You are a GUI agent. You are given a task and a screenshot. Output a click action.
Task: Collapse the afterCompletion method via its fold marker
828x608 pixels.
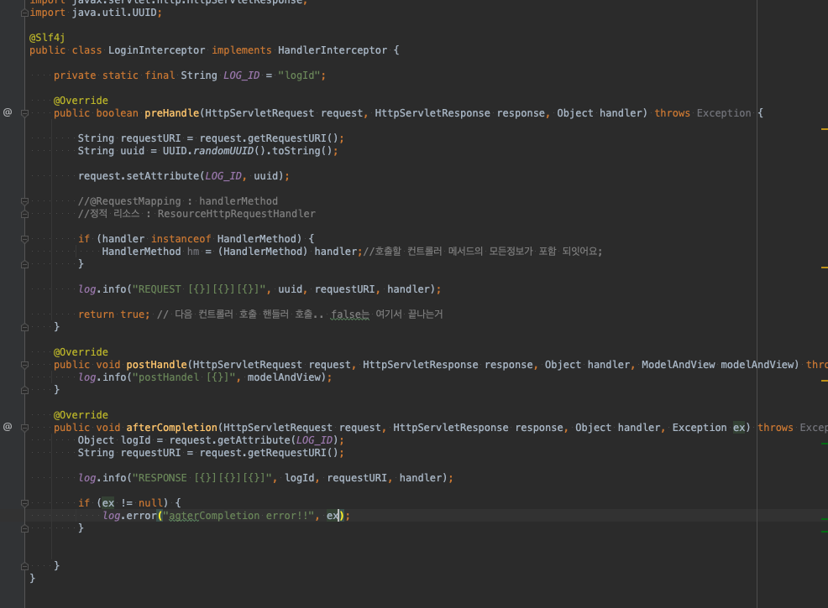pyautogui.click(x=24, y=428)
